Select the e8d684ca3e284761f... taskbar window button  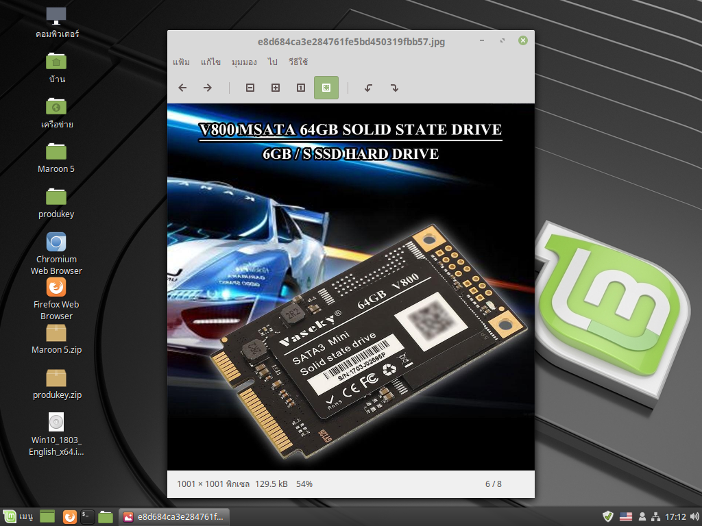(x=174, y=516)
